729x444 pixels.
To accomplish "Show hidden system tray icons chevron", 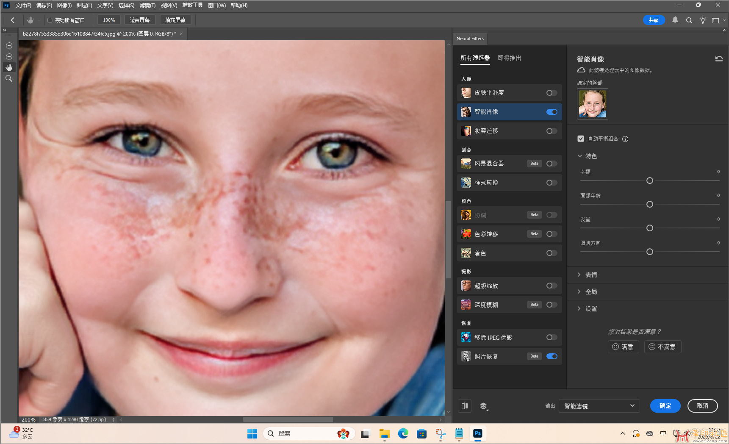I will pos(622,433).
